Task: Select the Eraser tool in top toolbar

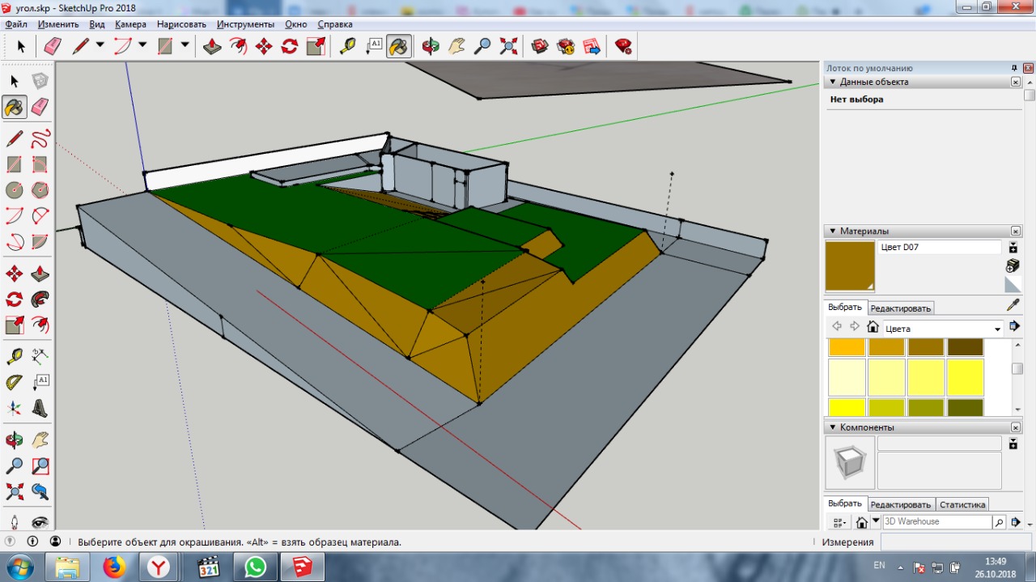Action: pos(52,46)
